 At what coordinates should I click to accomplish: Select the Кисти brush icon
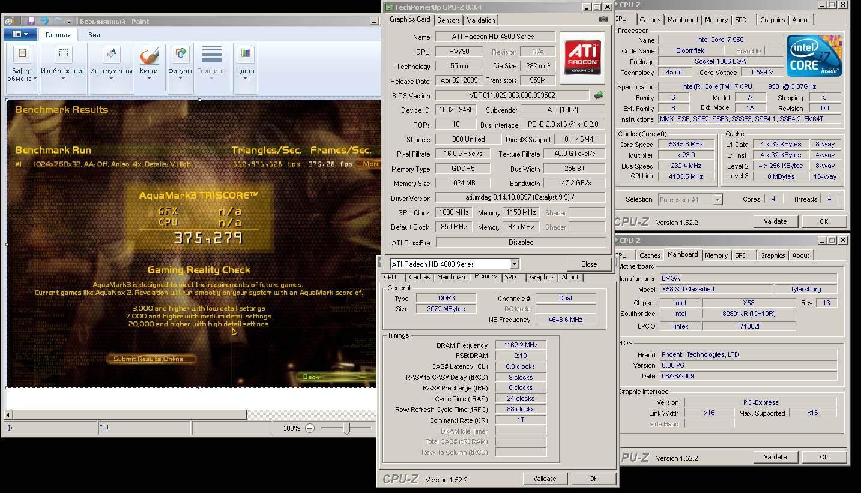click(149, 55)
